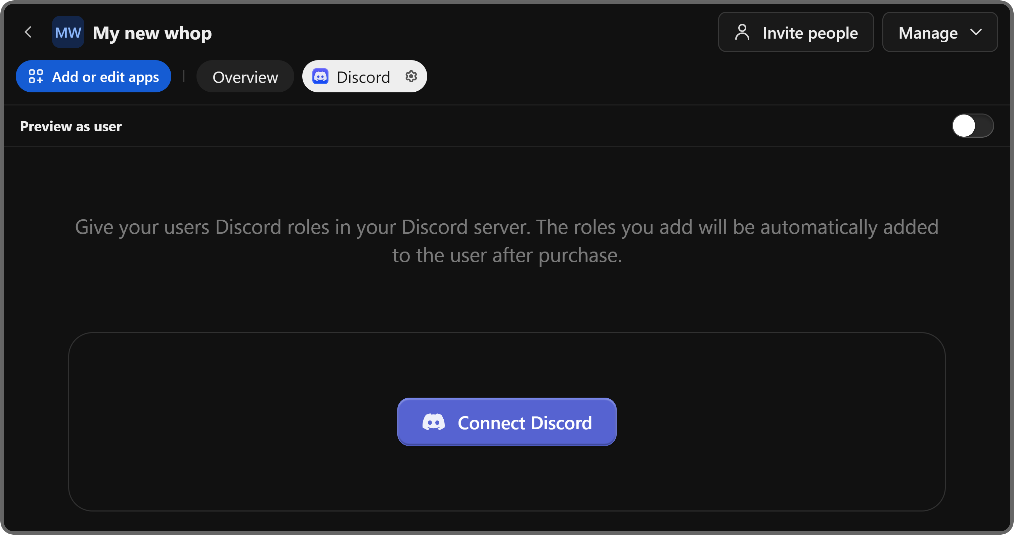Click Invite people

[796, 32]
